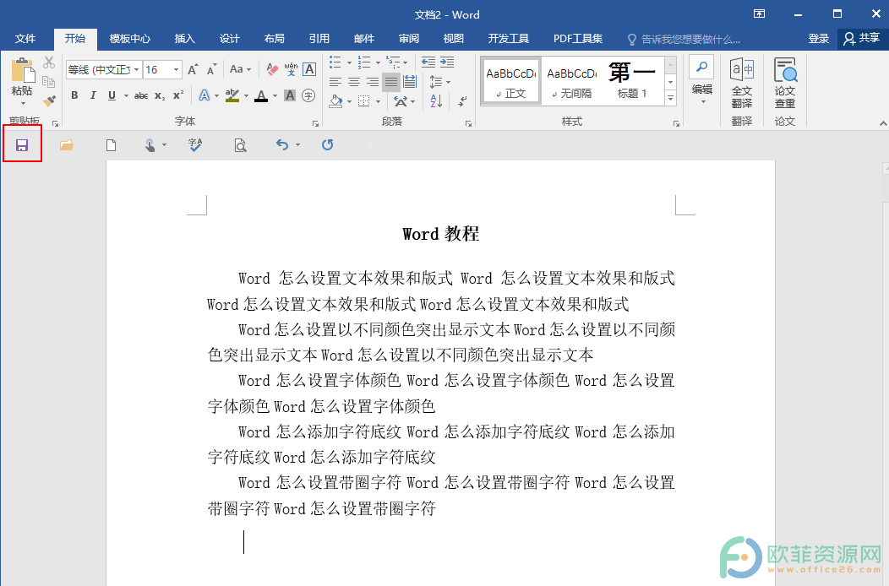Open ribbon display options in title bar
The image size is (889, 586).
759,14
